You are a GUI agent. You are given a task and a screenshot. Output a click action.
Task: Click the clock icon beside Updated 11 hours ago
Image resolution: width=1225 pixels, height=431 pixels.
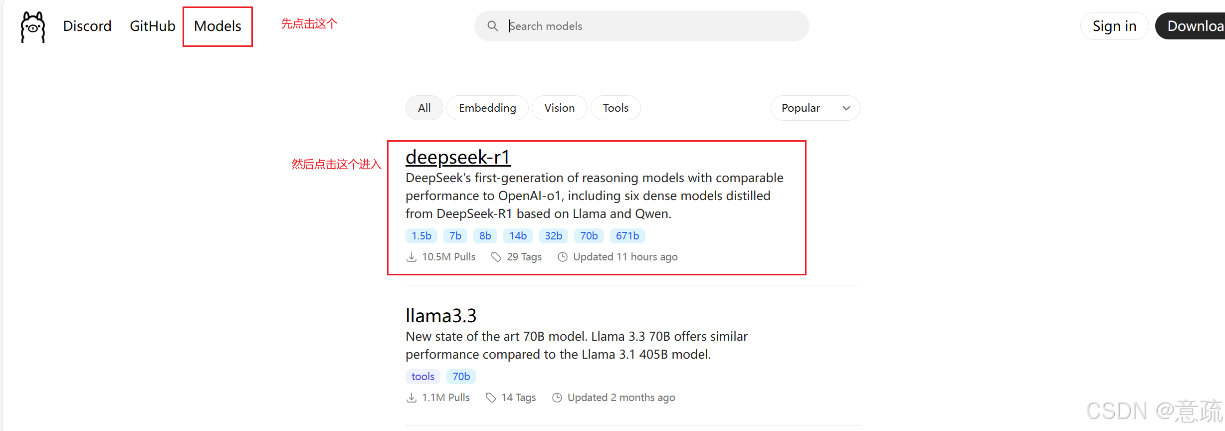click(x=563, y=257)
